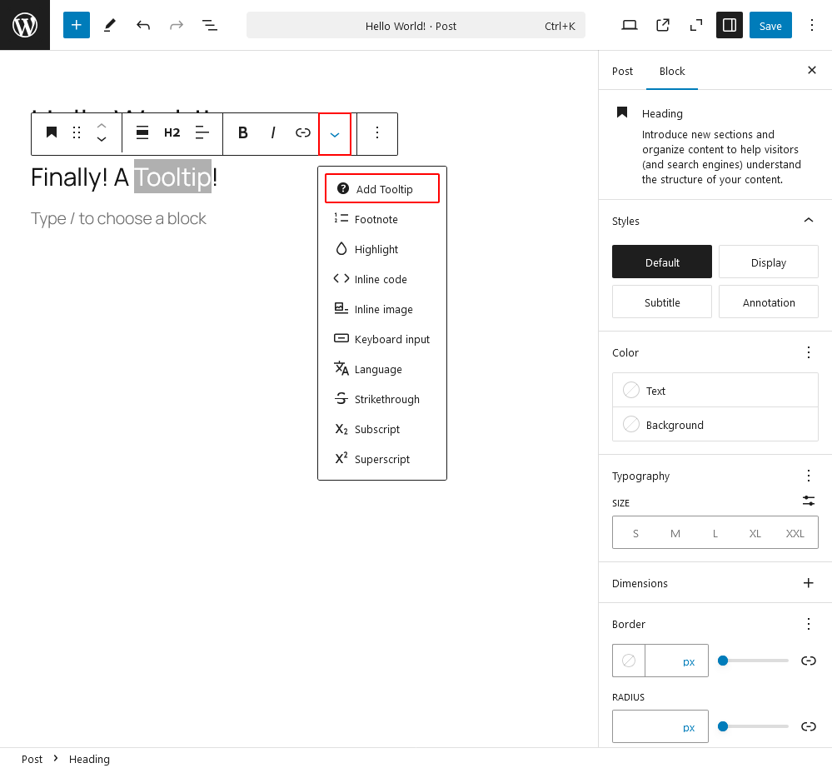Adjust the border radius slider

753,726
